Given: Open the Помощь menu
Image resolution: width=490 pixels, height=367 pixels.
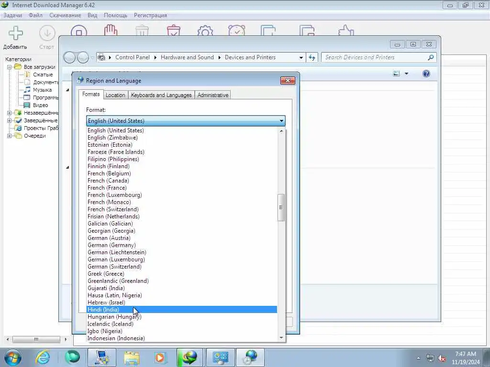Looking at the screenshot, I should [x=115, y=15].
